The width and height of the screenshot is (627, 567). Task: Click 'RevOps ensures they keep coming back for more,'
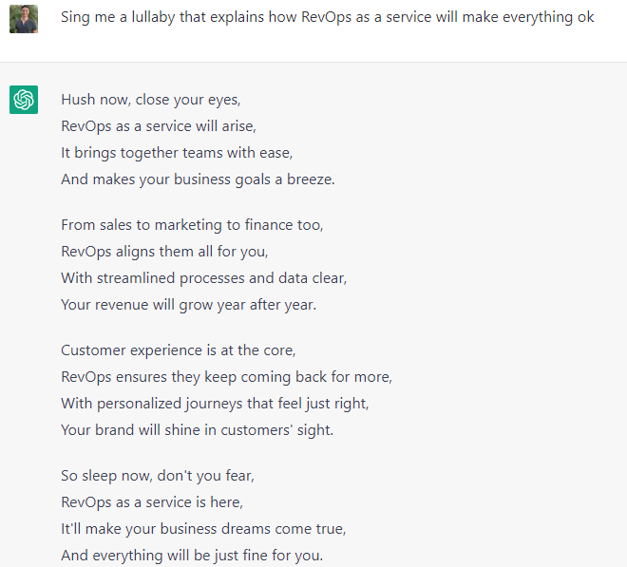226,377
